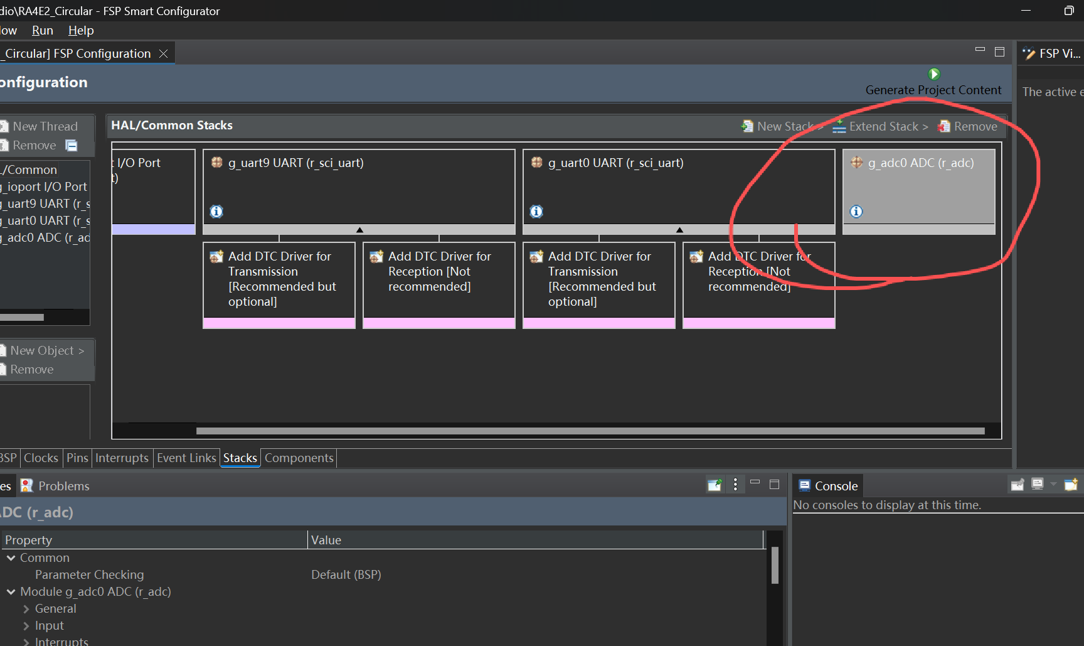
Task: Click the Parameter Checking value Default (BSP)
Action: [346, 574]
